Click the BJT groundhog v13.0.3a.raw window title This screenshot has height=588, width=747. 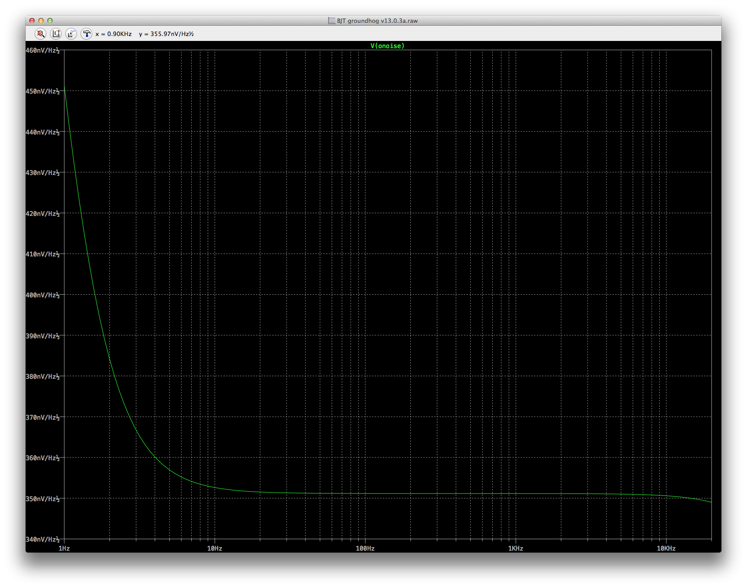coord(377,21)
